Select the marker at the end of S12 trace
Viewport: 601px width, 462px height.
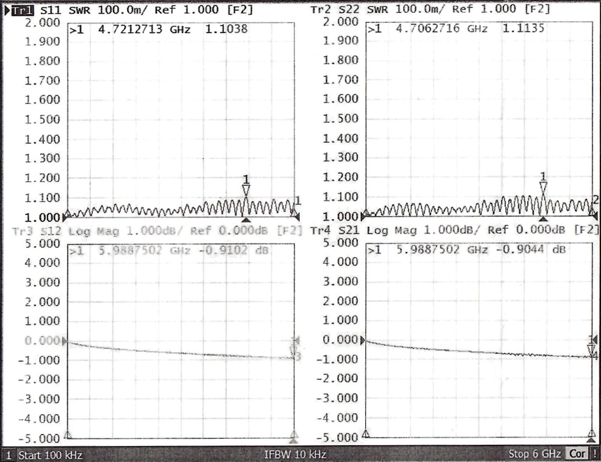coord(294,351)
